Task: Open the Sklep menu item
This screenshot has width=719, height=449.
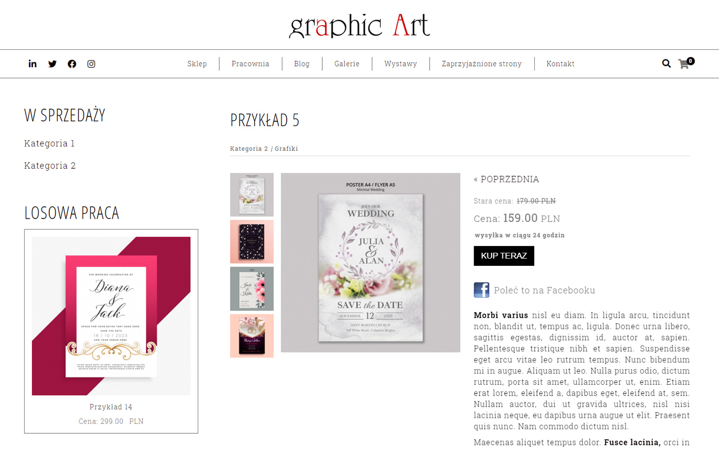Action: click(197, 64)
